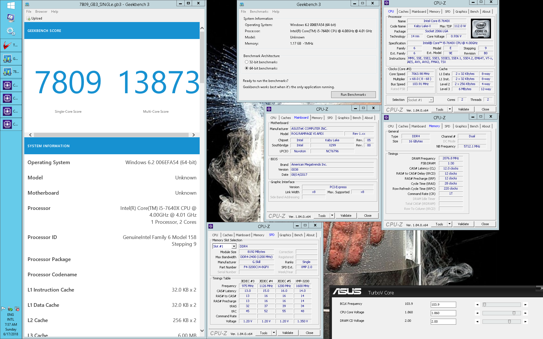Click the CPU Core Voltage slider
The height and width of the screenshot is (339, 543).
tap(501, 313)
